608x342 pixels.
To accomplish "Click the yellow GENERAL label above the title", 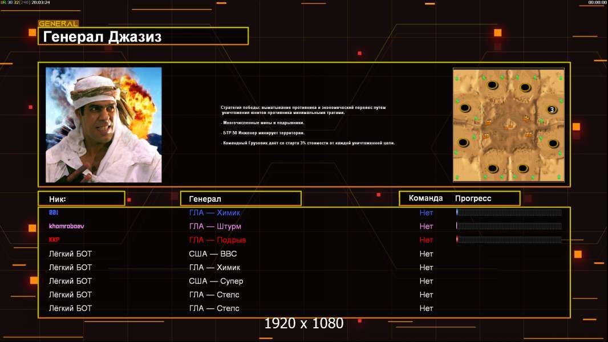I will [58, 24].
